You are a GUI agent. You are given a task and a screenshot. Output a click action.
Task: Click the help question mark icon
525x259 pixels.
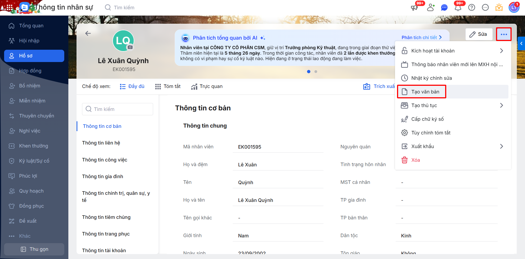pyautogui.click(x=472, y=7)
